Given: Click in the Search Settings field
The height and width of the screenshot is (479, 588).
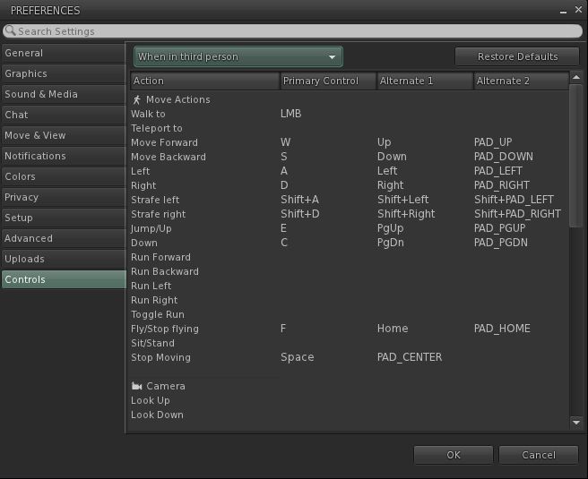Looking at the screenshot, I should click(294, 31).
